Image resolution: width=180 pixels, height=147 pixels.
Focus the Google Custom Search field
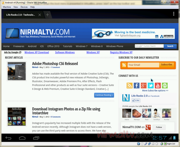click(149, 46)
